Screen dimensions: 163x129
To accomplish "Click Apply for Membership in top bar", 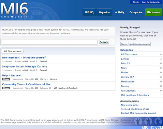I will click(x=151, y=2).
